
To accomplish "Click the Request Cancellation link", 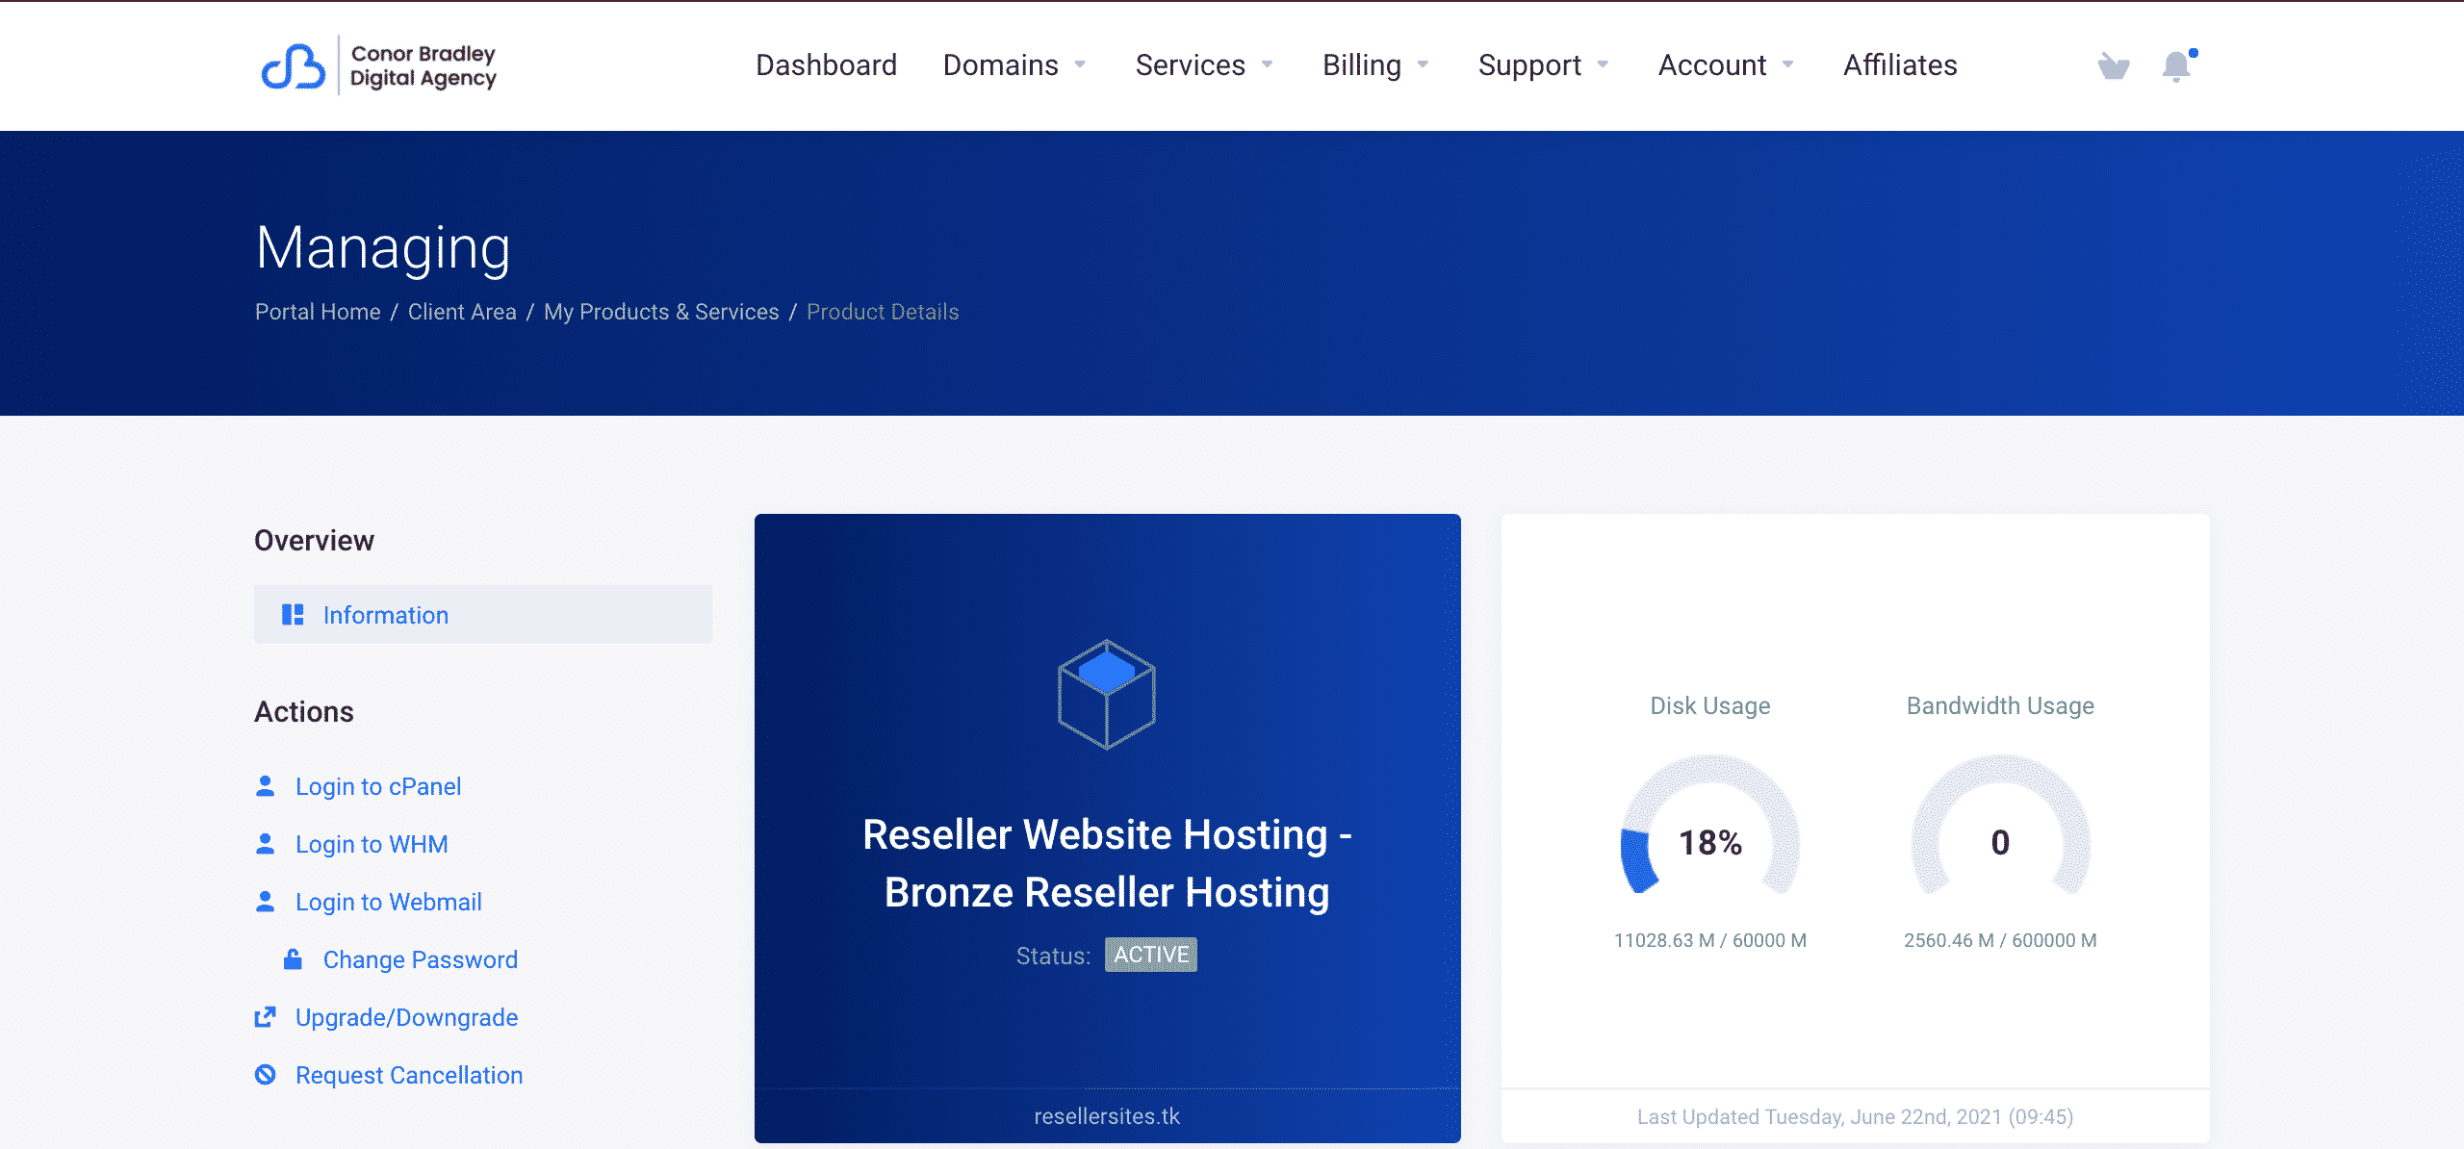I will 409,1075.
